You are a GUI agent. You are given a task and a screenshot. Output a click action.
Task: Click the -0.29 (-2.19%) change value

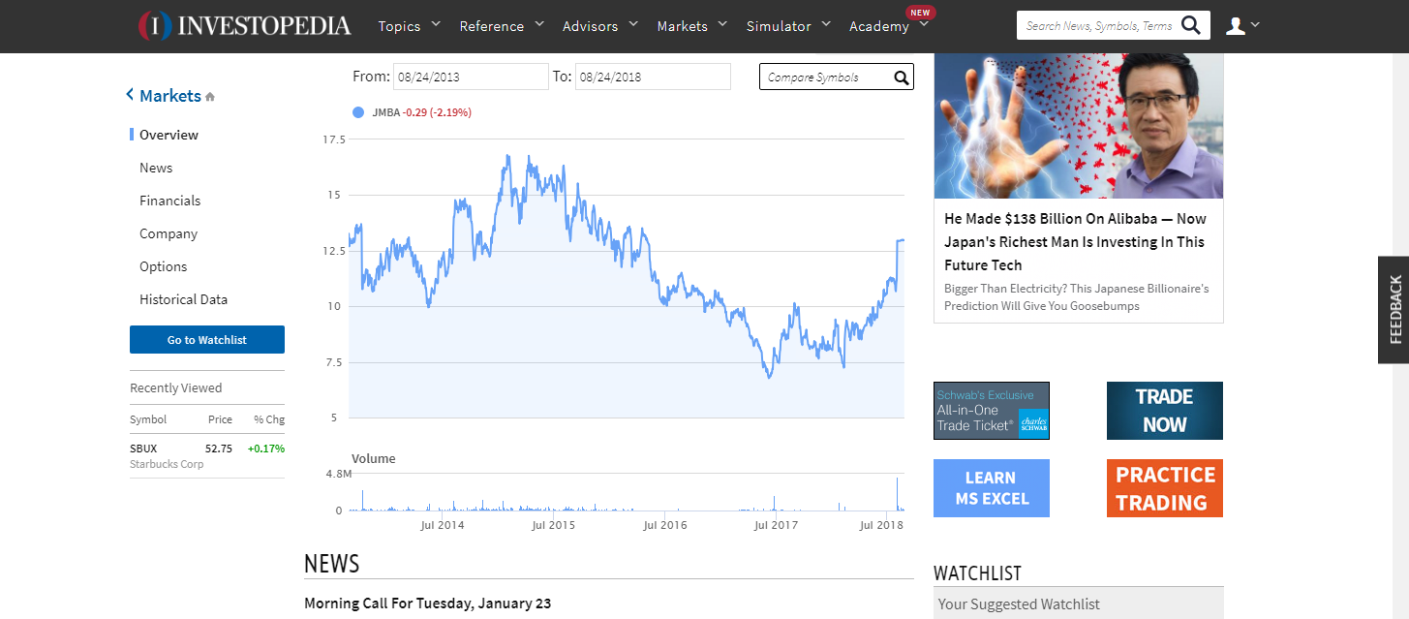click(x=438, y=112)
